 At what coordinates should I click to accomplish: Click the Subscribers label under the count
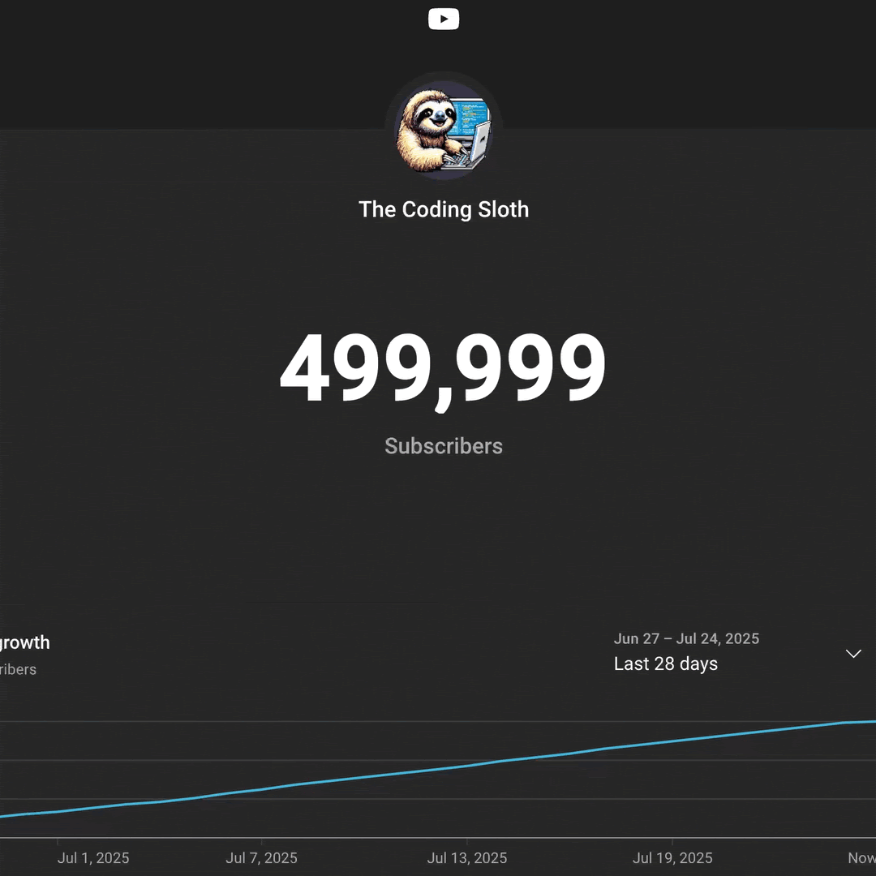pyautogui.click(x=444, y=446)
